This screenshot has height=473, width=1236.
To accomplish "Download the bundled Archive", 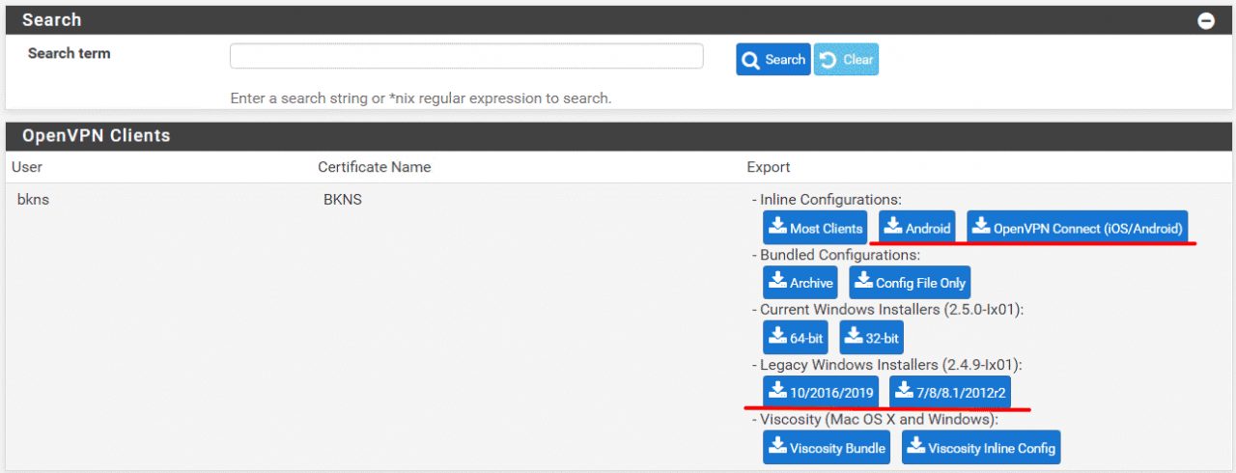I will (x=800, y=283).
